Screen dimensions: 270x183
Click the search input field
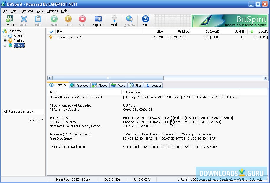pos(23,112)
